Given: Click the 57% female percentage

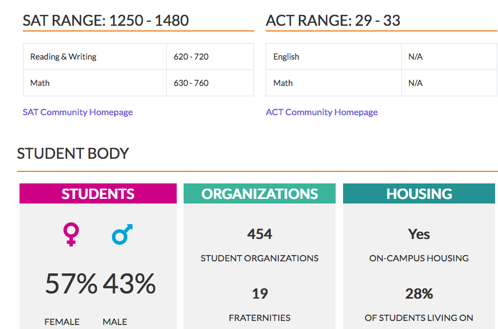Looking at the screenshot, I should (x=71, y=284).
